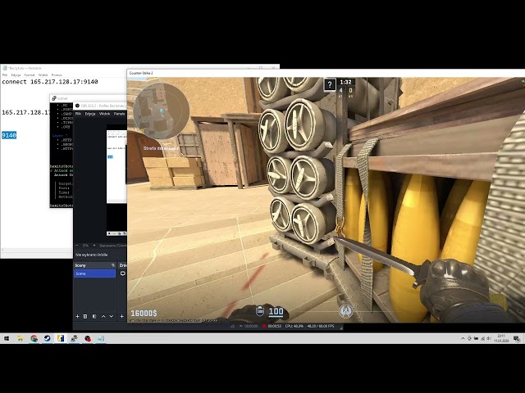Image resolution: width=525 pixels, height=393 pixels.
Task: Open the taskbar clock and date
Action: pos(500,338)
